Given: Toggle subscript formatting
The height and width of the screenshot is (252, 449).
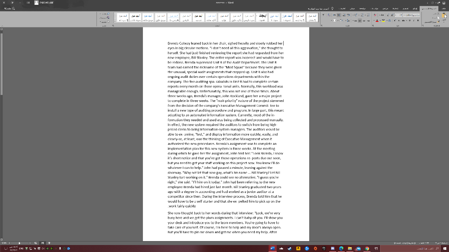Looking at the screenshot, I should (x=399, y=21).
